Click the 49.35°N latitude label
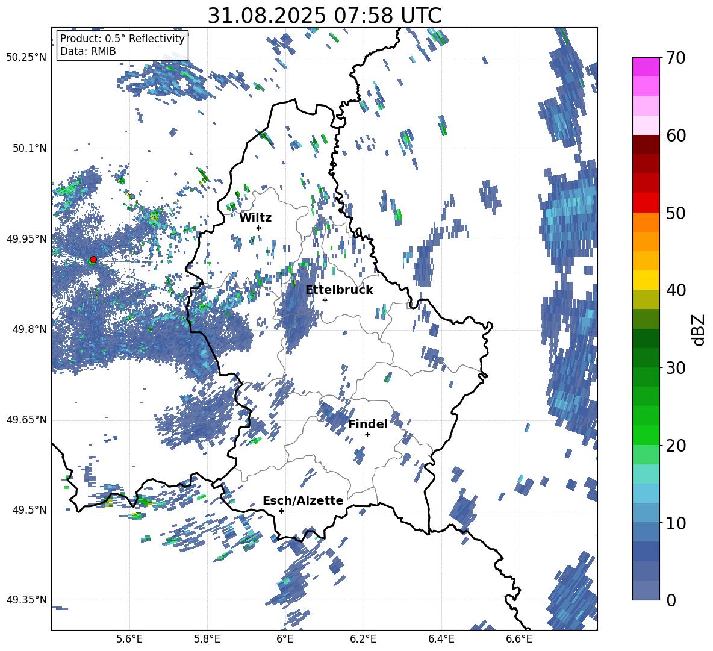This screenshot has width=713, height=651. point(26,600)
